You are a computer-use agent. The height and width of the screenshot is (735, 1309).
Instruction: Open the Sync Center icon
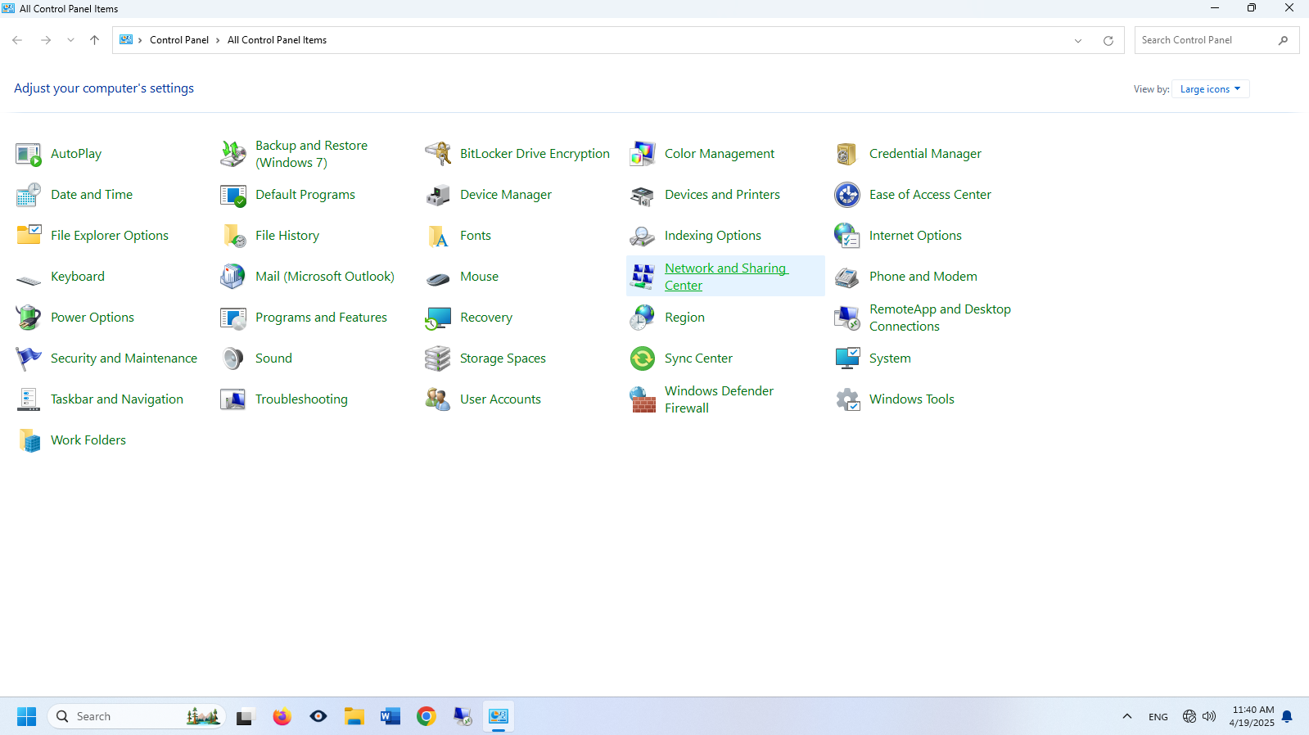point(643,358)
